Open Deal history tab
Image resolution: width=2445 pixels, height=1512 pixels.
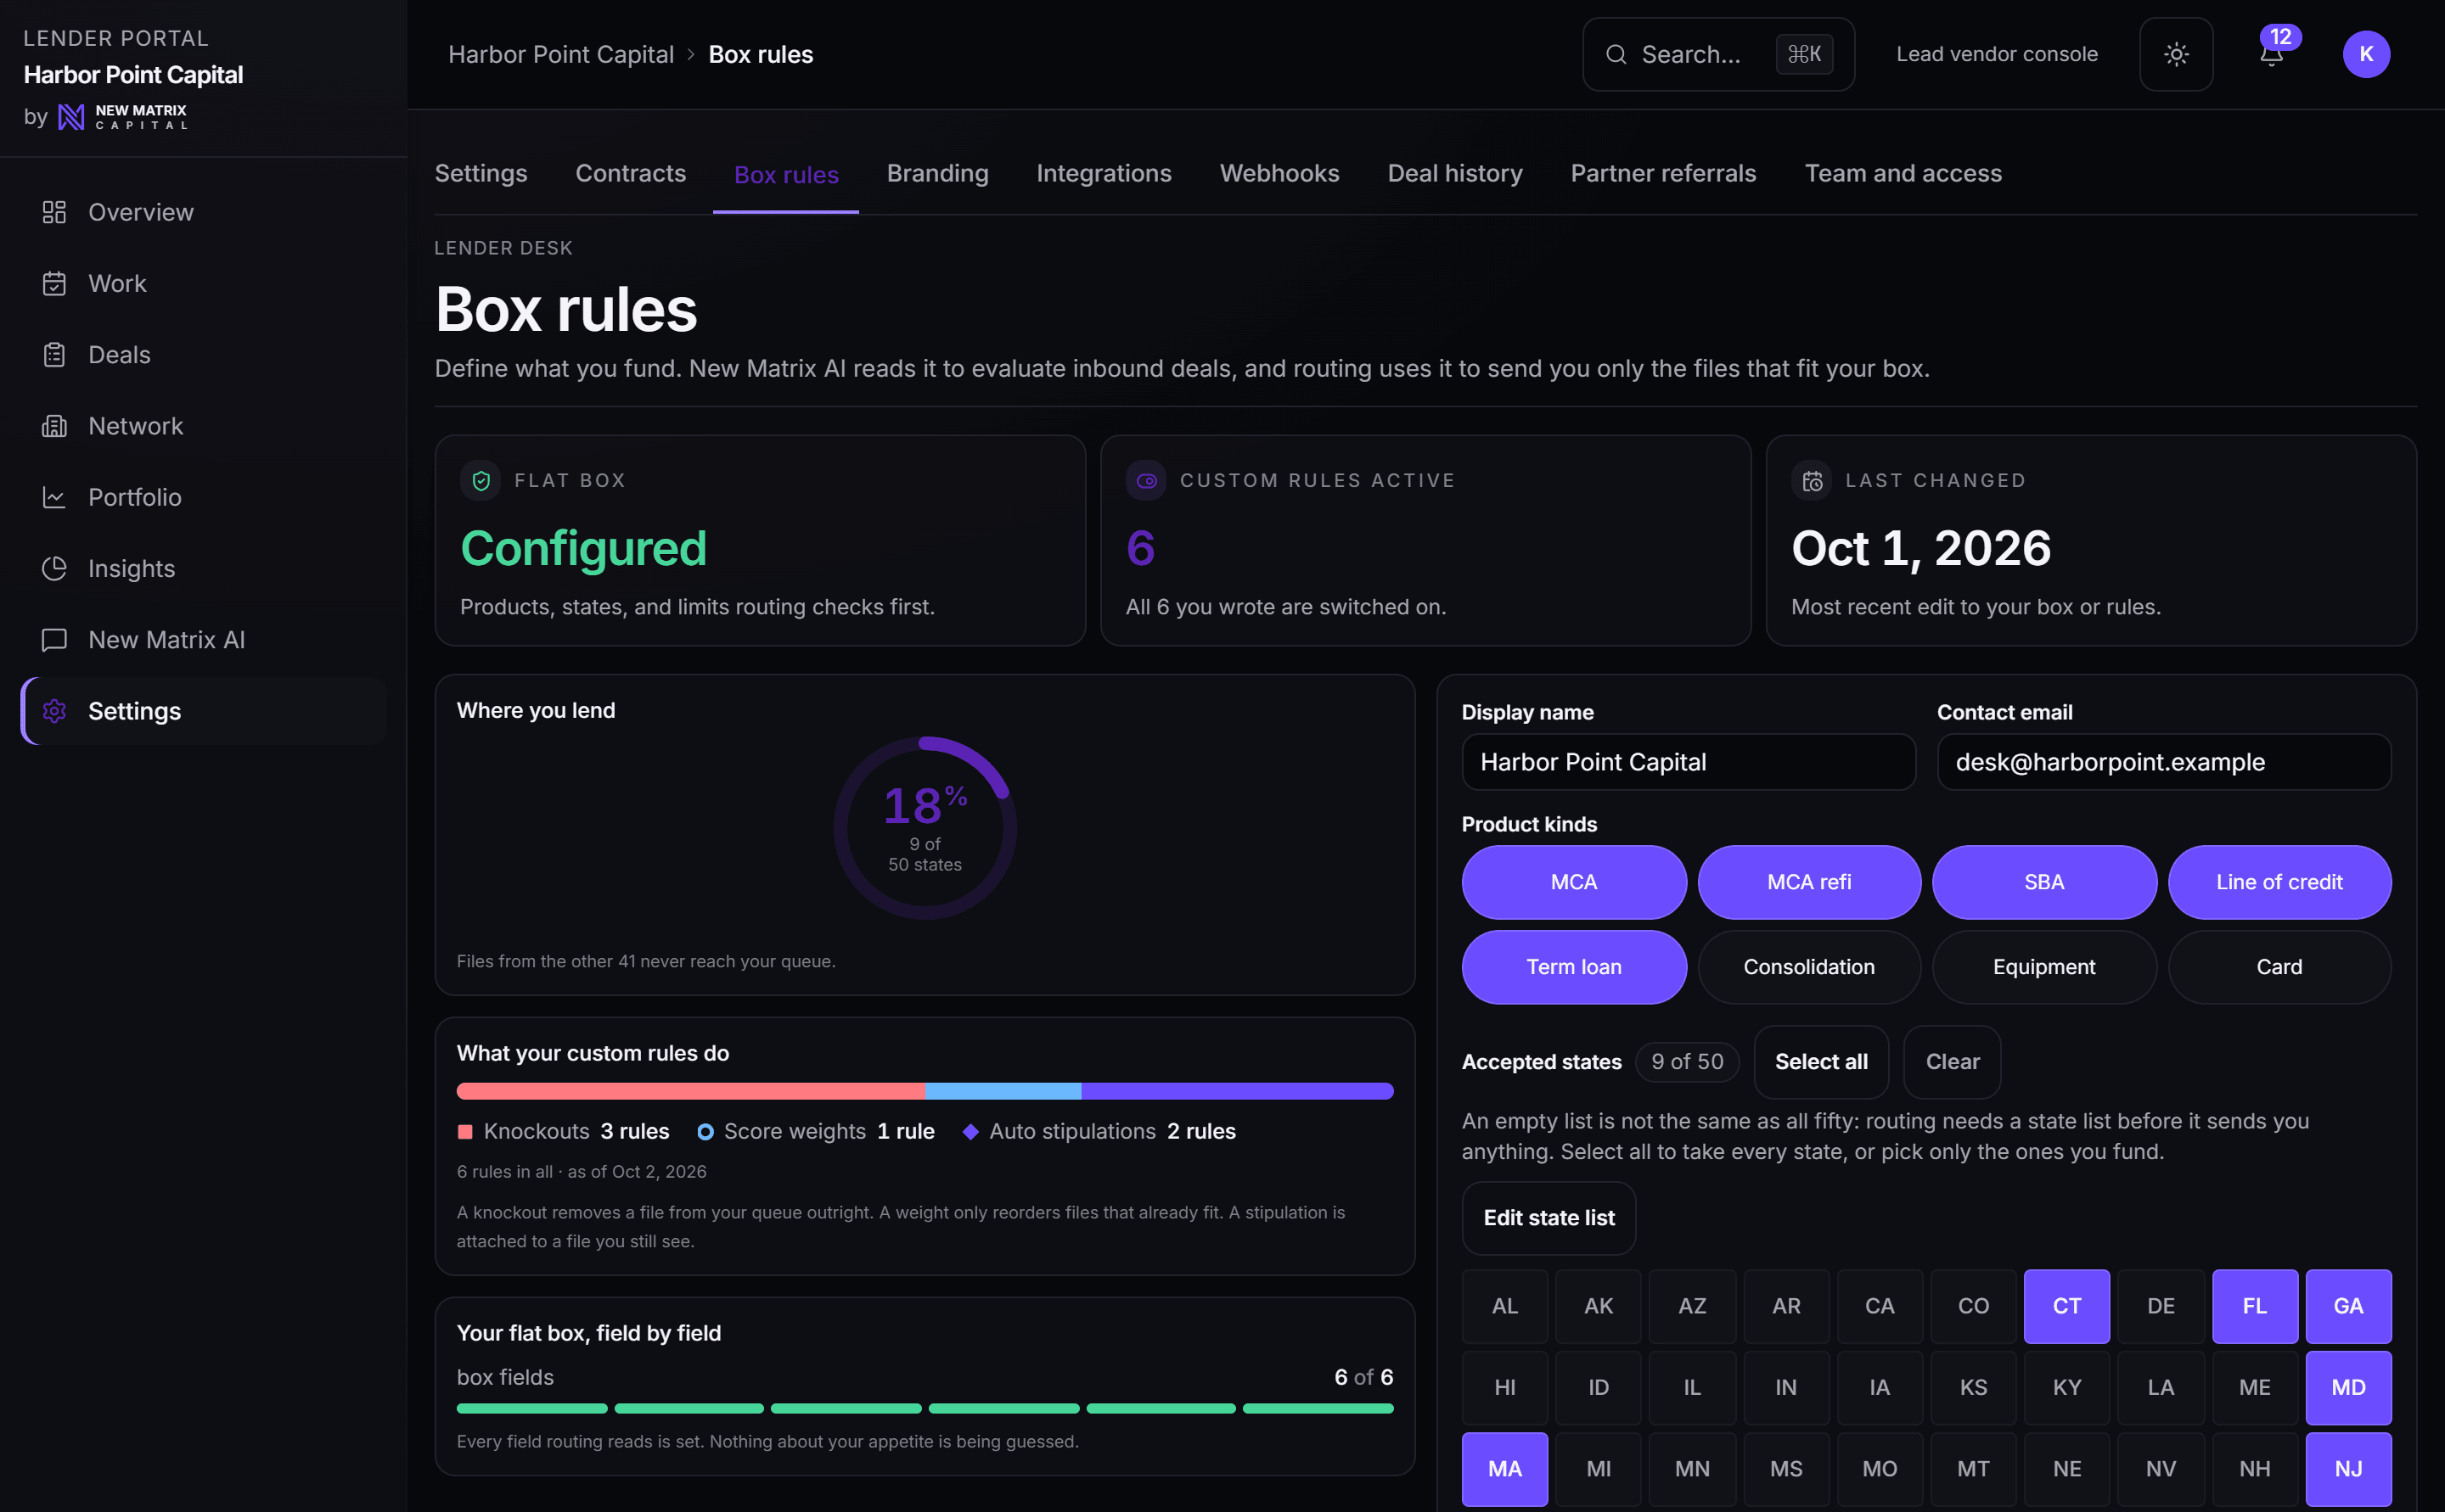coord(1454,174)
